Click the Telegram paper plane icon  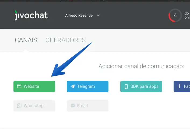click(73, 86)
